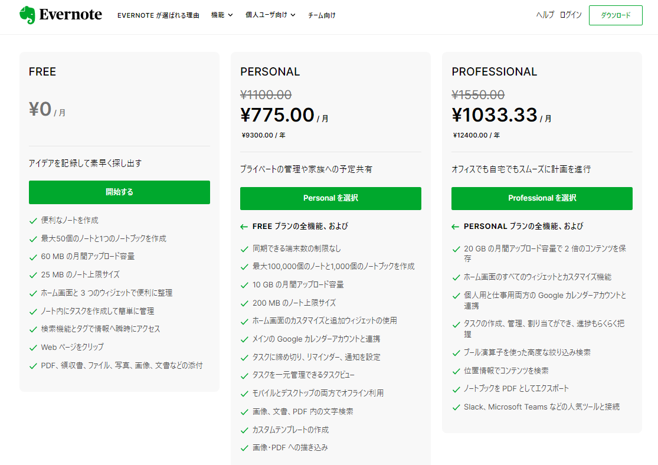
Task: Click the ダウンロード button
Action: point(616,15)
